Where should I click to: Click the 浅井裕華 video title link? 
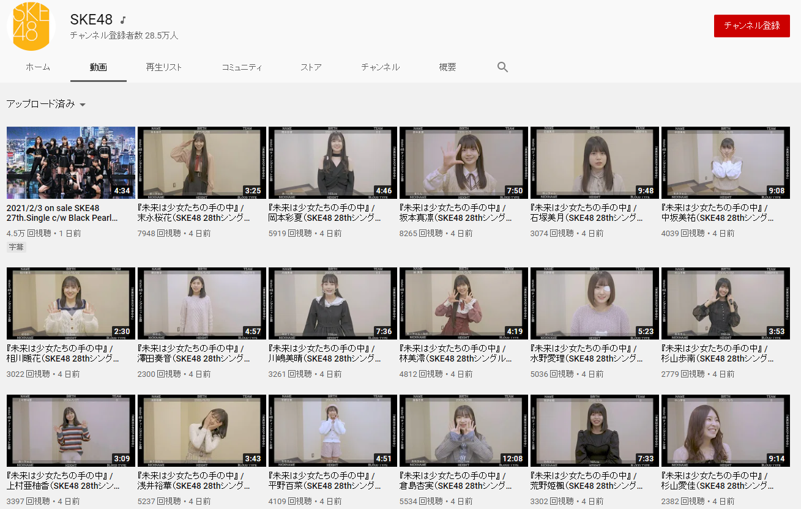(x=195, y=481)
